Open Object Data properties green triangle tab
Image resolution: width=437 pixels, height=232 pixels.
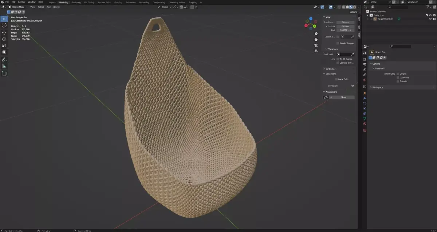[x=365, y=119]
